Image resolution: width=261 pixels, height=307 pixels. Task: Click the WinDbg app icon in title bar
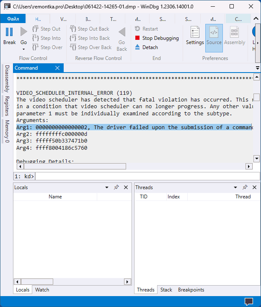tap(7, 6)
